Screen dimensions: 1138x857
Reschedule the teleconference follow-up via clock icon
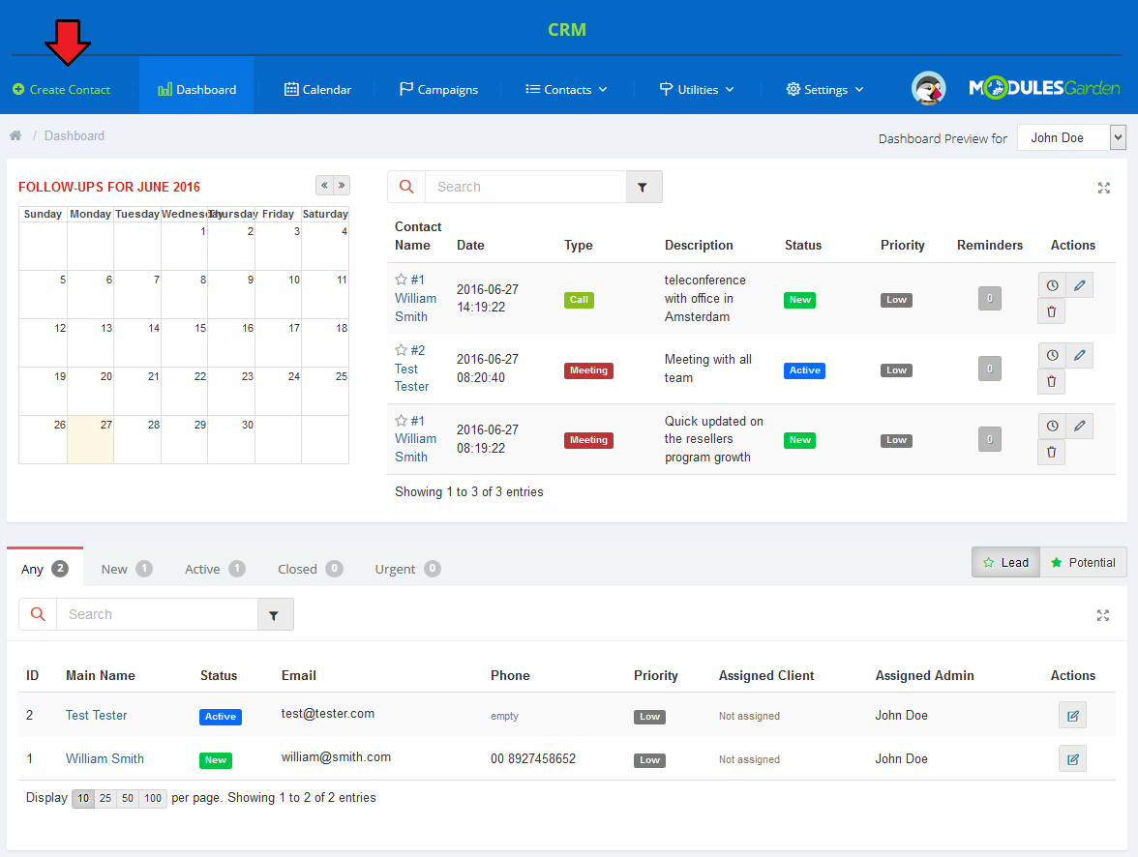click(1052, 285)
